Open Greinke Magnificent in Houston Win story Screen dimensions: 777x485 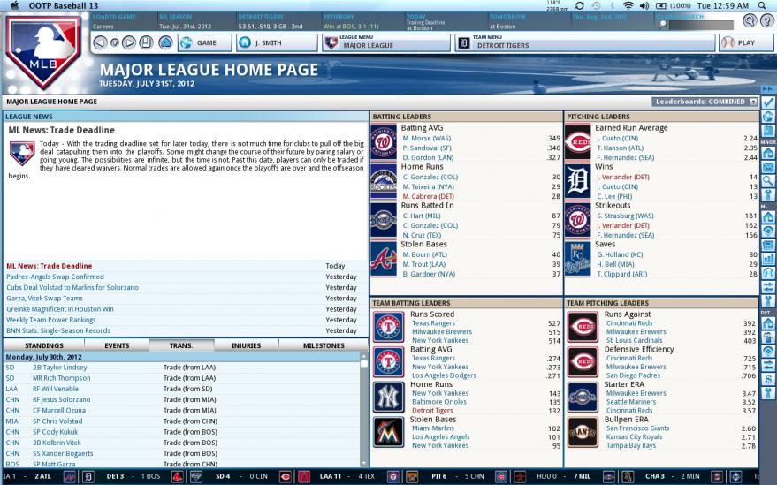tap(60, 308)
